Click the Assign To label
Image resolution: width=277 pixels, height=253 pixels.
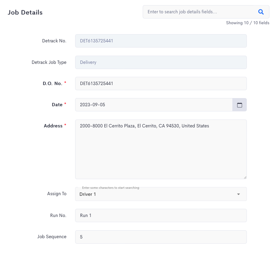pyautogui.click(x=57, y=194)
